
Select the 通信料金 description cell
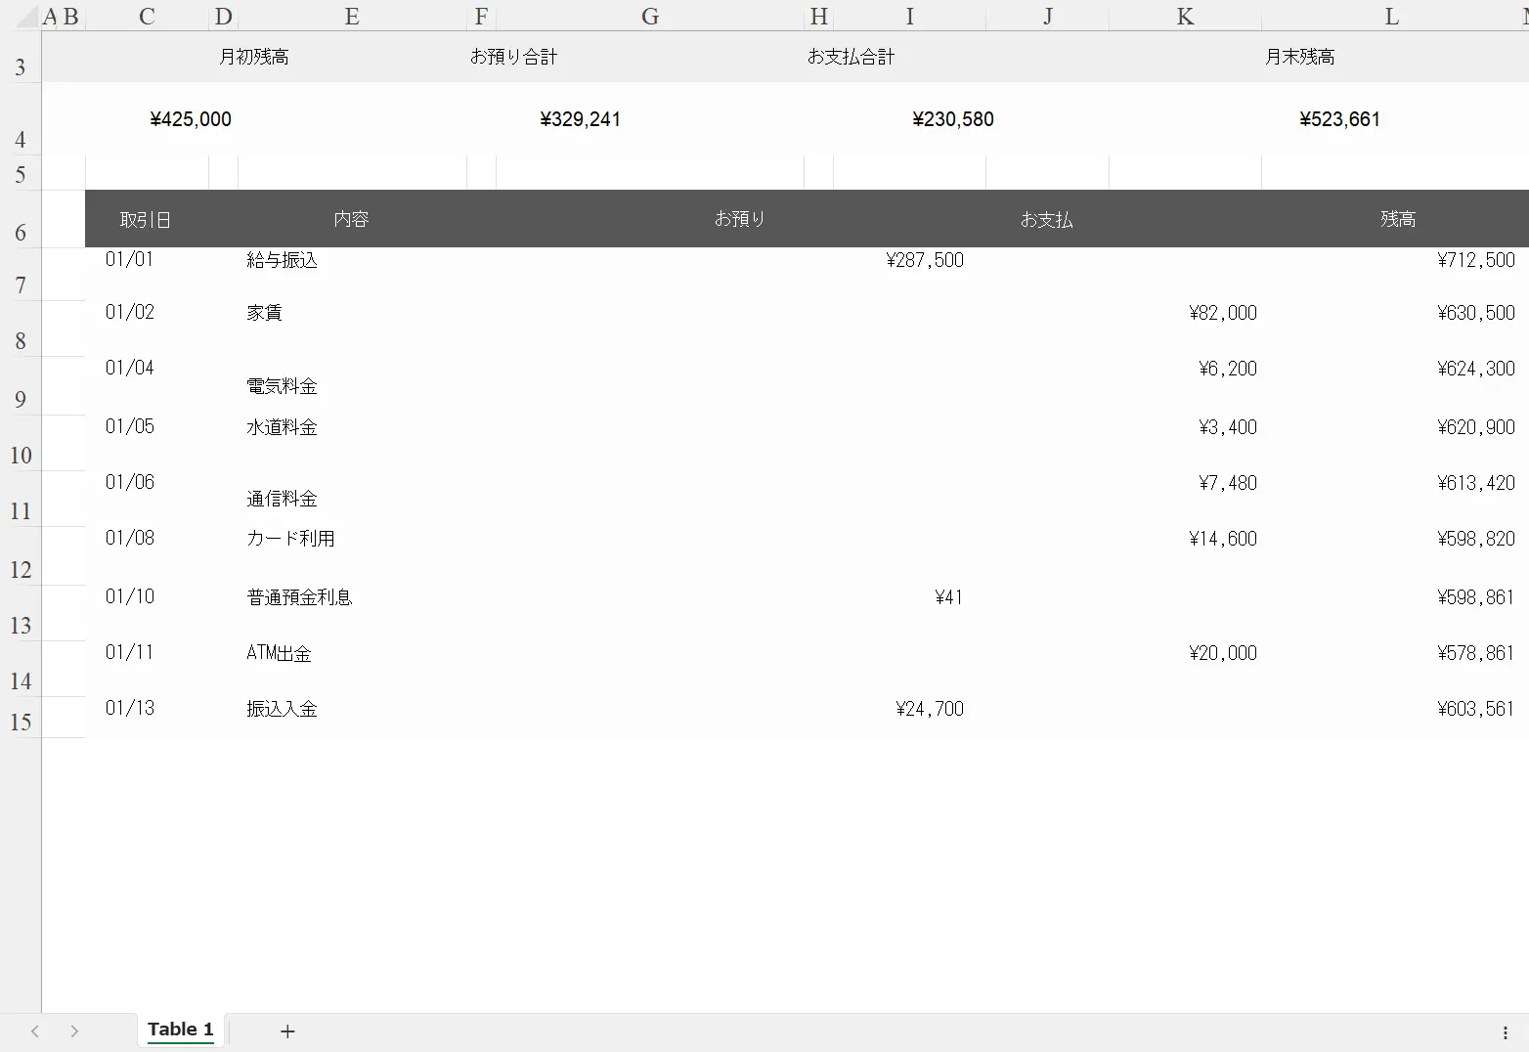tap(283, 499)
